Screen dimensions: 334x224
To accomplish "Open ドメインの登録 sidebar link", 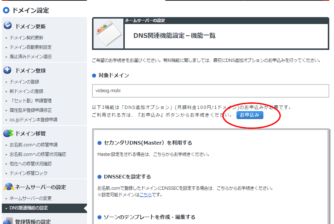I will [x=24, y=82].
